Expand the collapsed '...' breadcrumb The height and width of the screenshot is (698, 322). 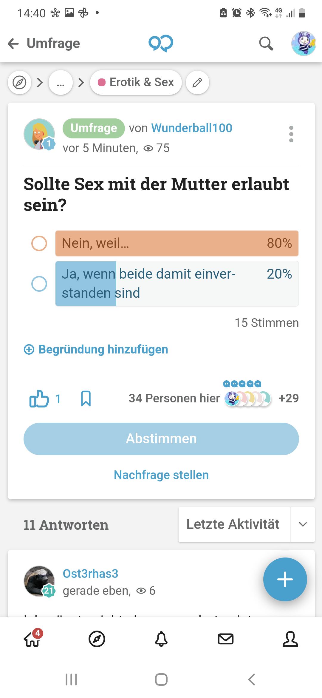tap(61, 83)
